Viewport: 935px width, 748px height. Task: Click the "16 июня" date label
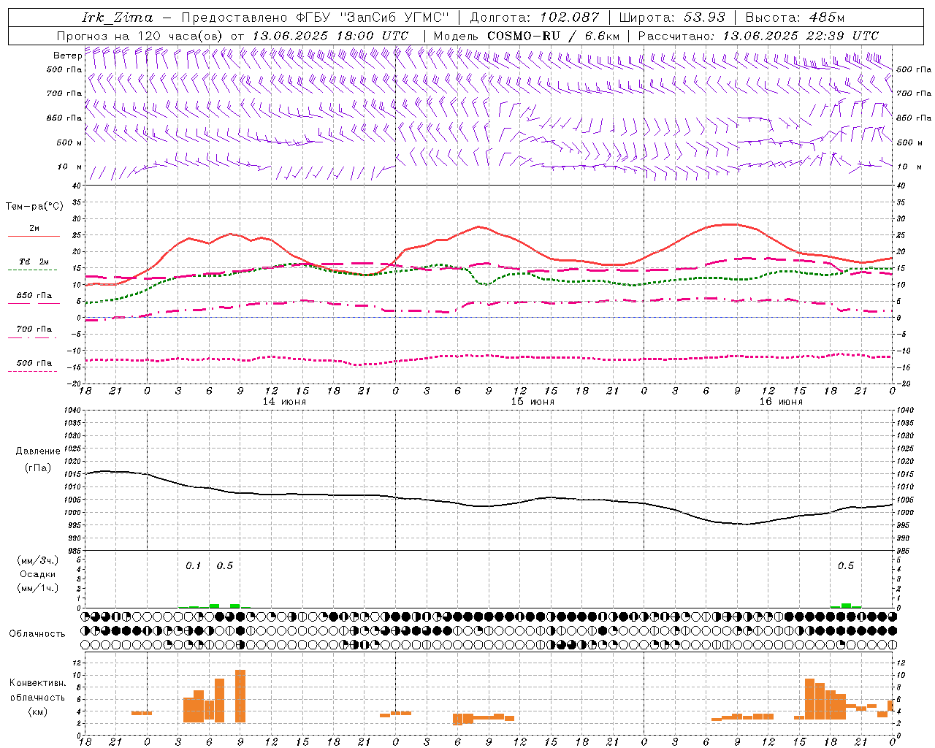click(x=781, y=402)
